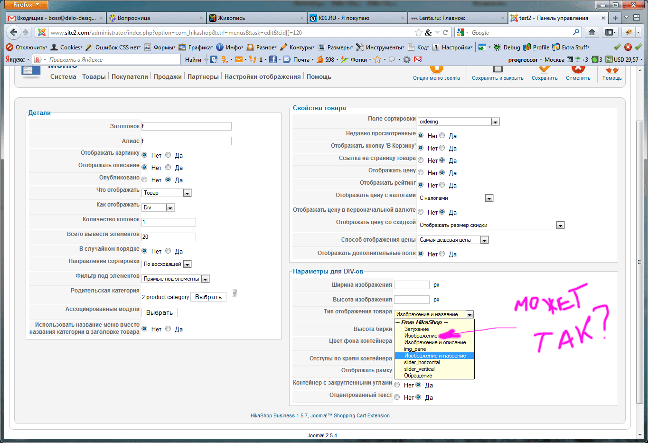The width and height of the screenshot is (648, 443).
Task: Open the Отображать размер скидки dropdown
Action: (x=491, y=225)
